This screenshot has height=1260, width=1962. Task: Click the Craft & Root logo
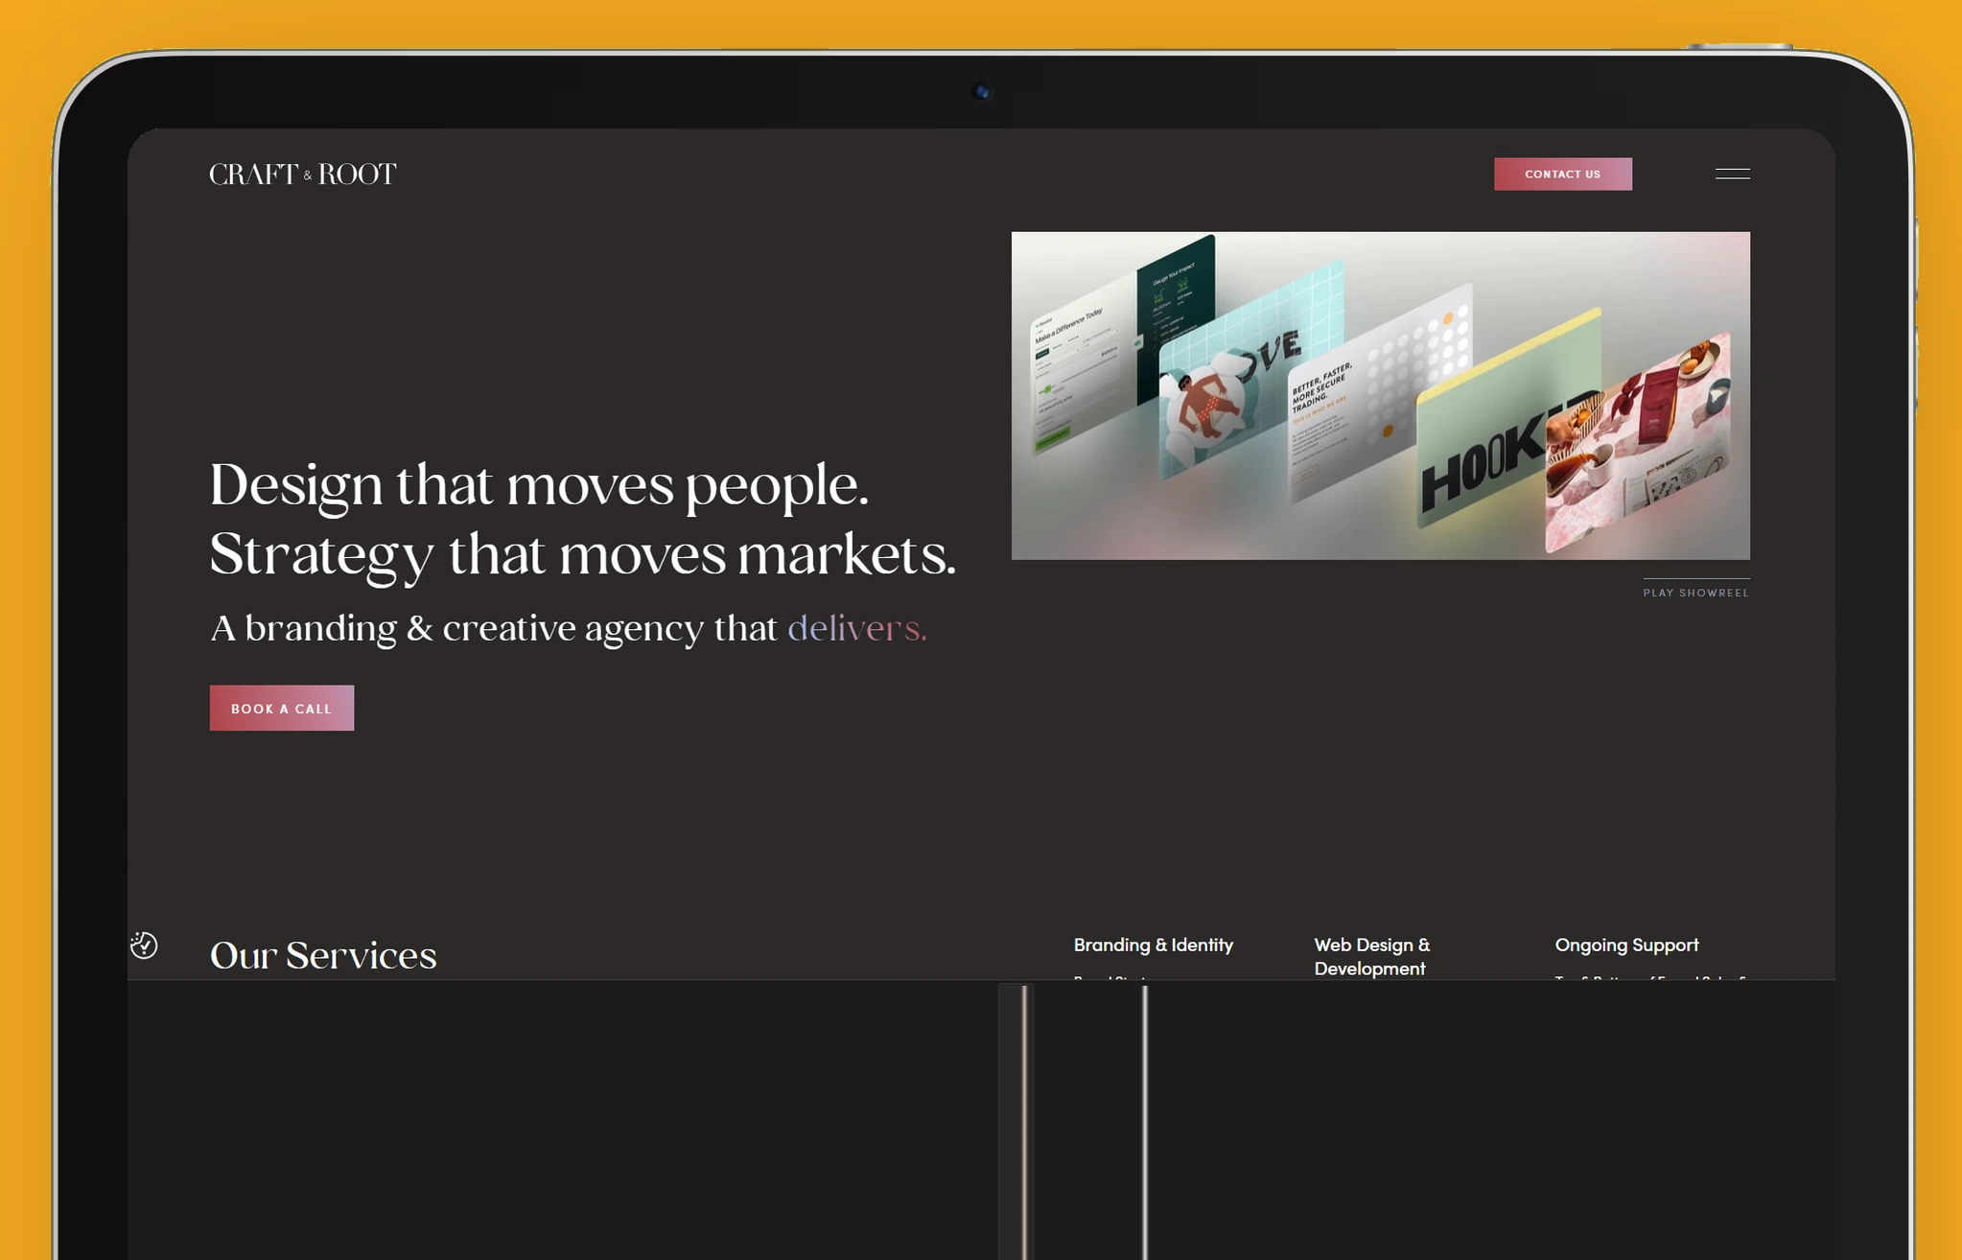(x=303, y=175)
